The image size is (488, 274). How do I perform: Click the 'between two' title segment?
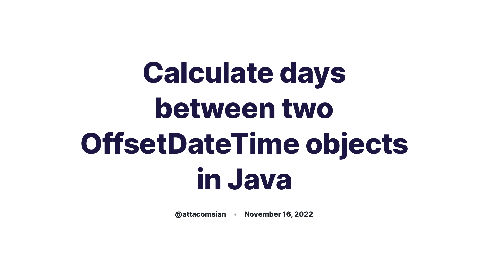(244, 108)
